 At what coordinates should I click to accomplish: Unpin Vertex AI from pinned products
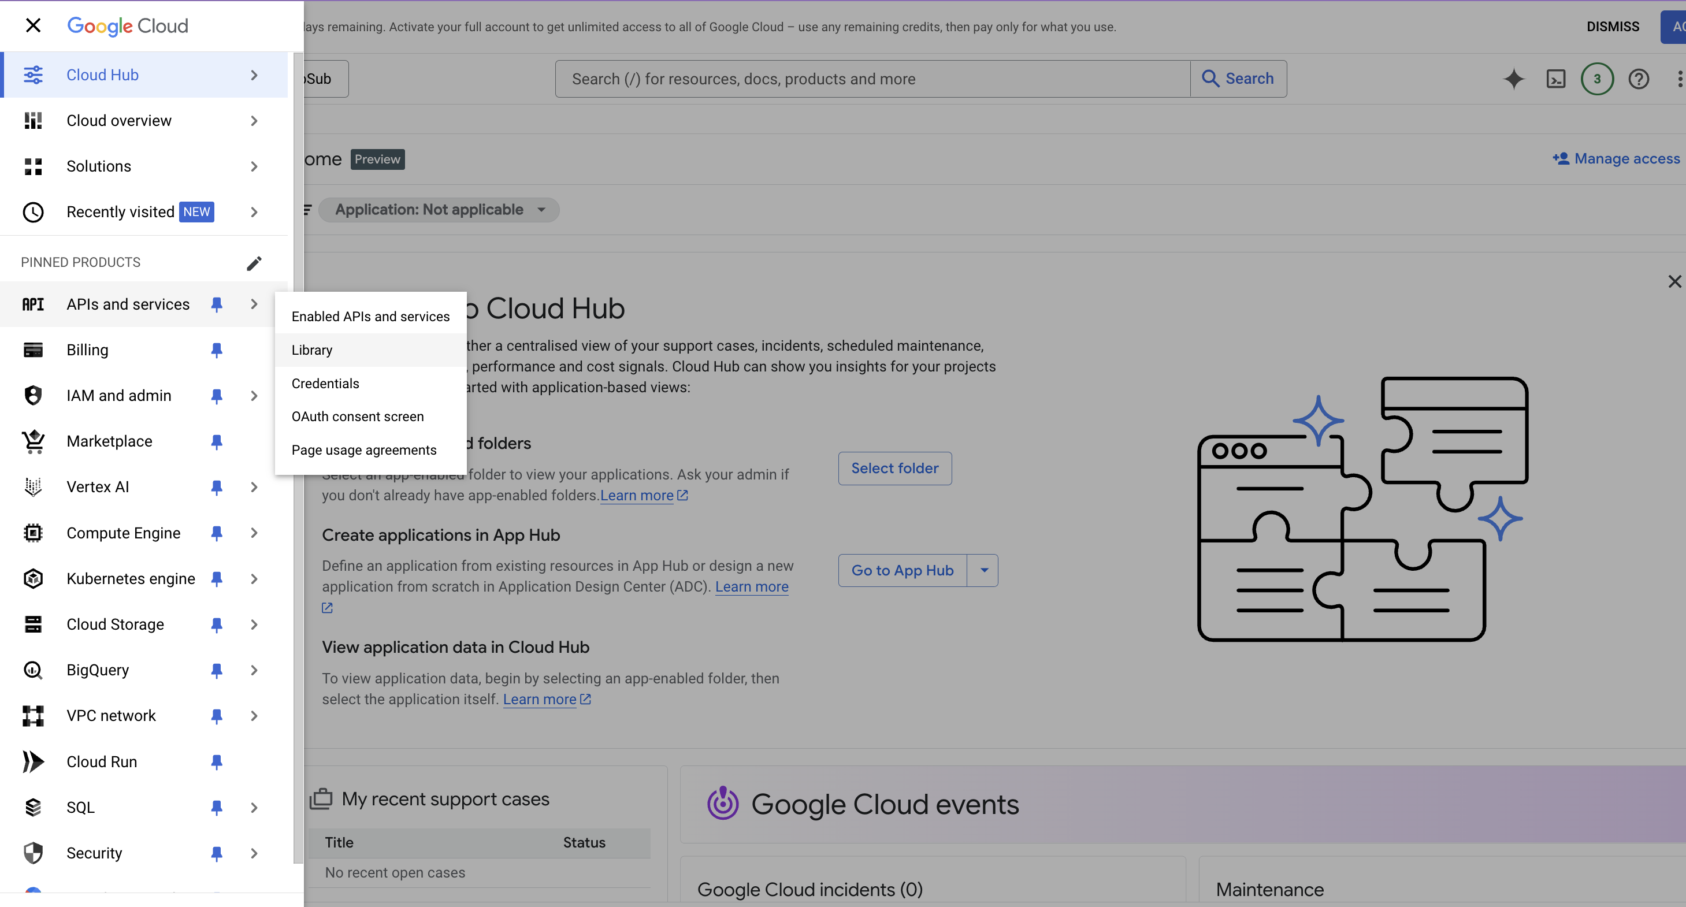click(x=217, y=487)
